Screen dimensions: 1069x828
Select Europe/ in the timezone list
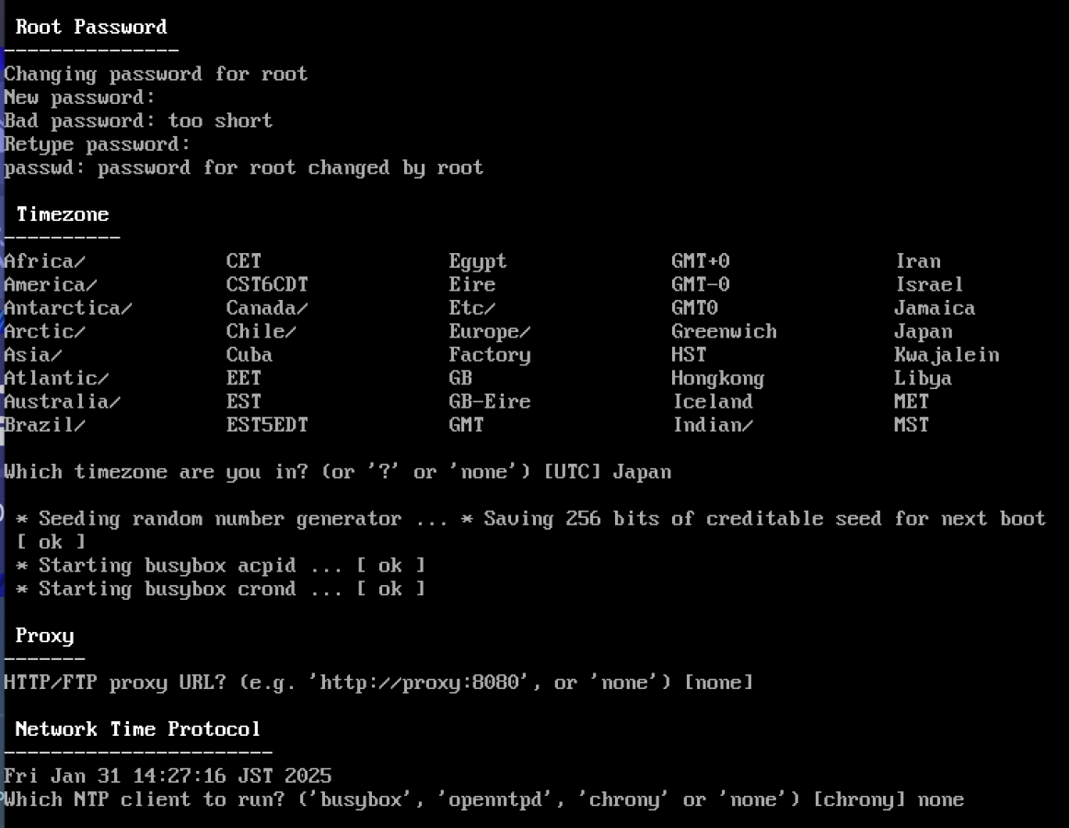click(x=489, y=331)
